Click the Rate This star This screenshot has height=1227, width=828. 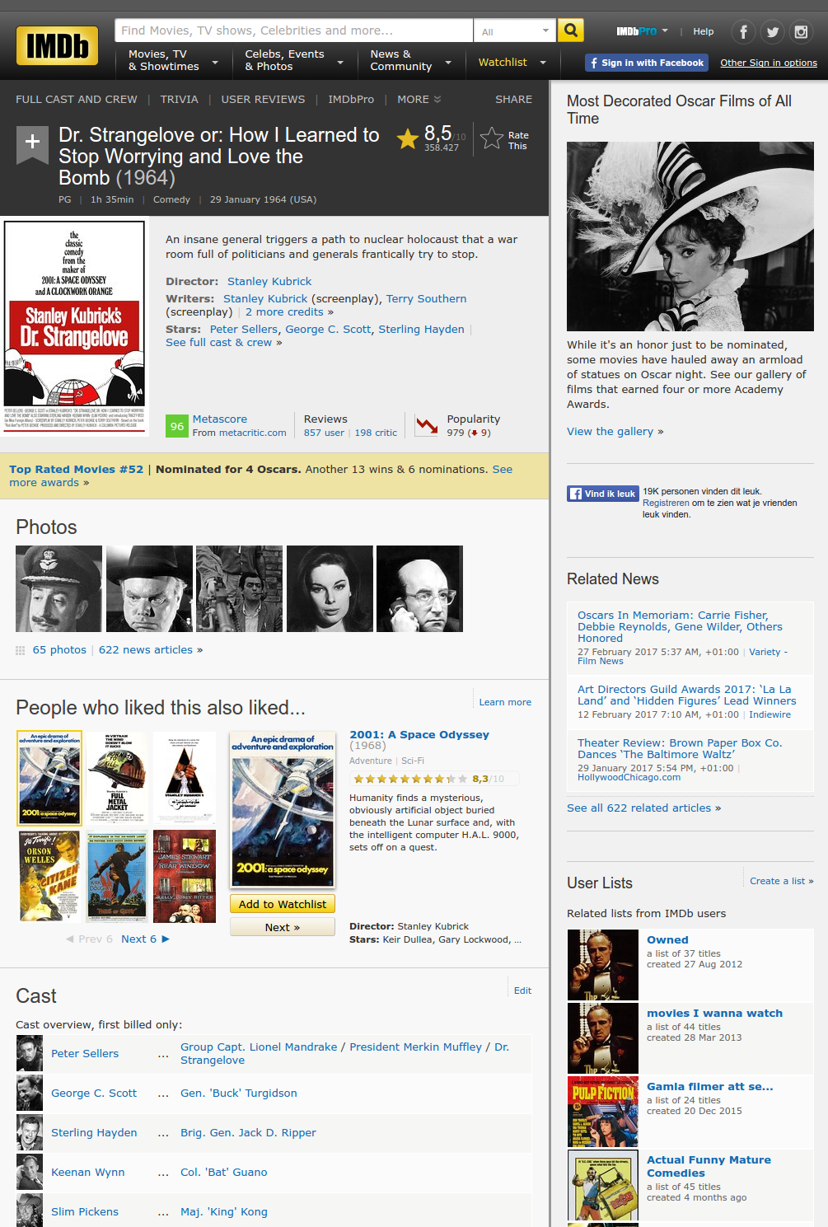click(x=492, y=138)
